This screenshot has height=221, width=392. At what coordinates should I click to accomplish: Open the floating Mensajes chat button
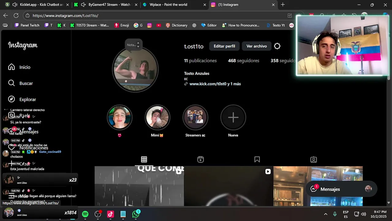pyautogui.click(x=341, y=189)
